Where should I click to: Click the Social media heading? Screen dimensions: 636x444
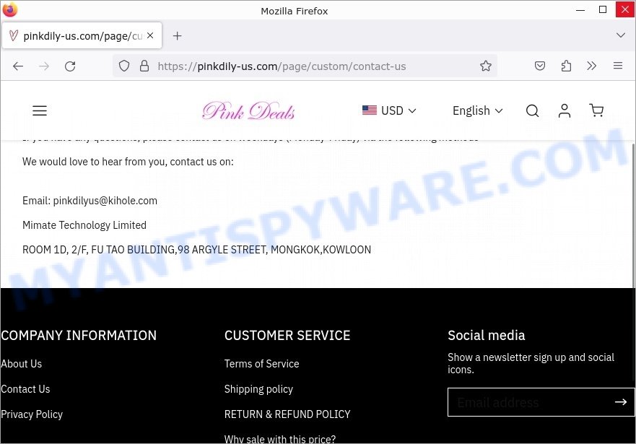[487, 335]
